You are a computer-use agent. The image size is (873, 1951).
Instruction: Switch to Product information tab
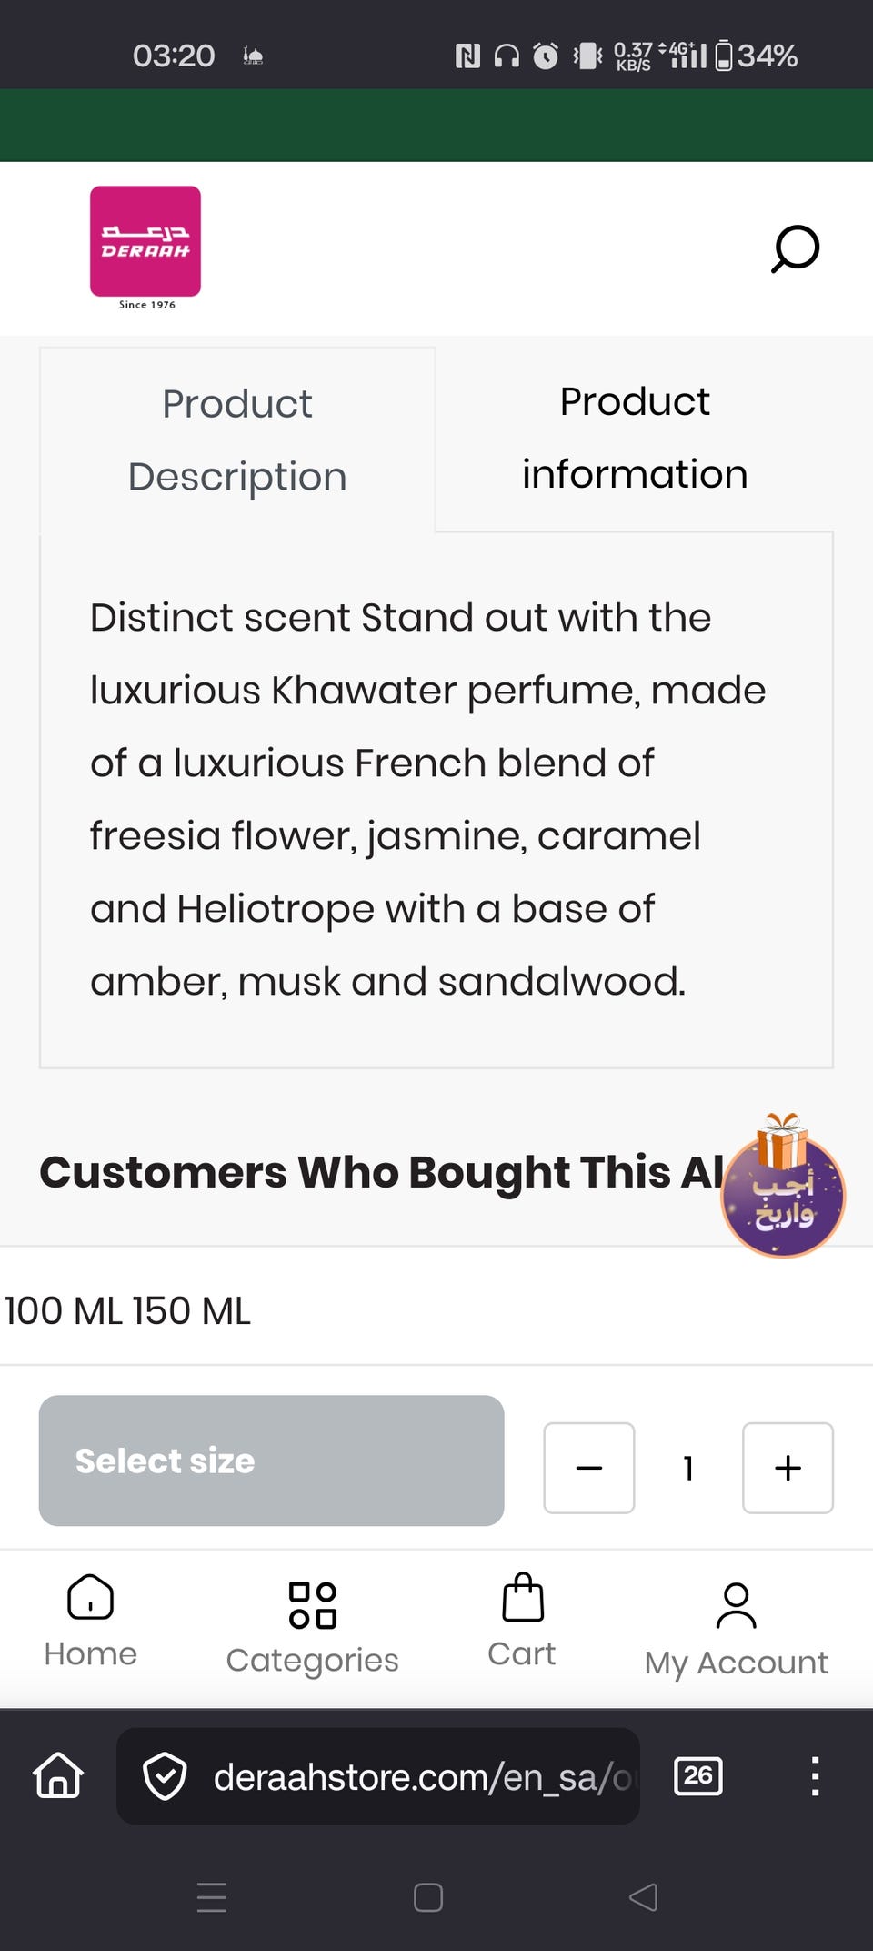coord(635,439)
